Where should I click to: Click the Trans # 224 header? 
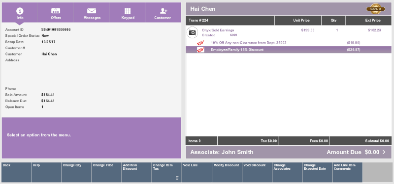pyautogui.click(x=230, y=21)
